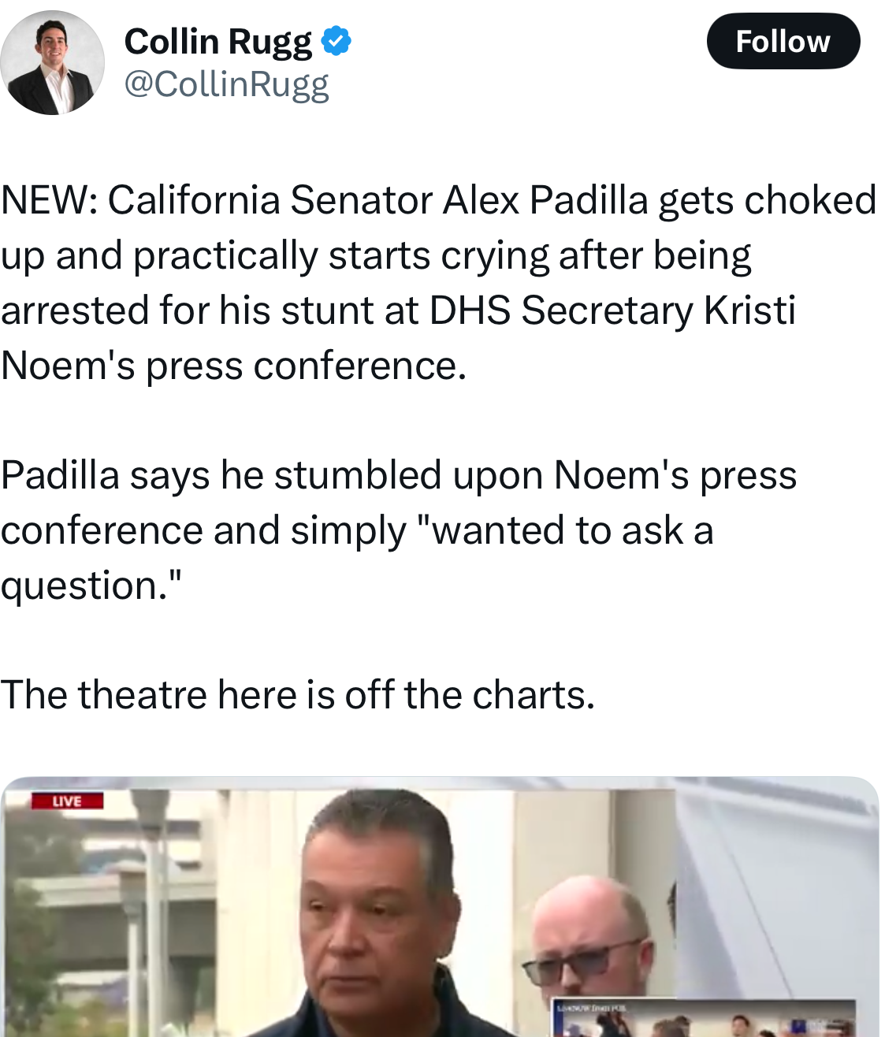
Task: Click "Noem's press conference." ending the first paragraph
Action: pyautogui.click(x=233, y=366)
